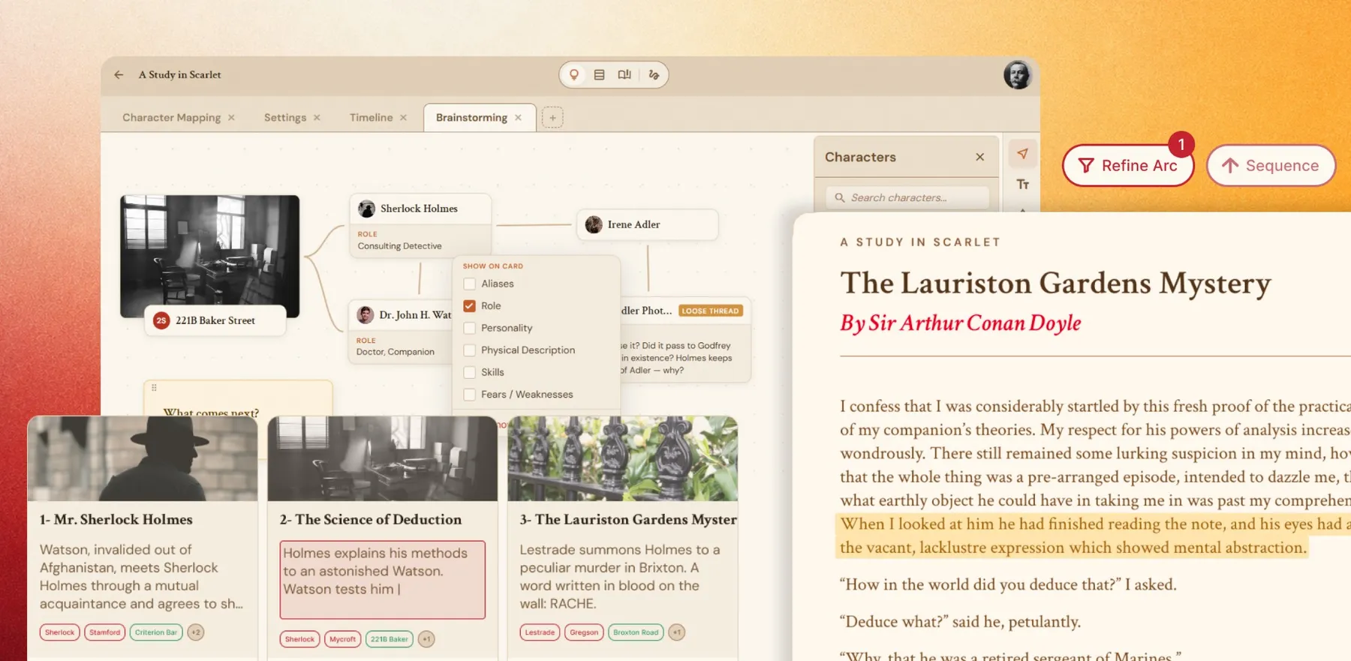Add a new tab with plus icon
Viewport: 1351px width, 661px height.
pos(552,118)
